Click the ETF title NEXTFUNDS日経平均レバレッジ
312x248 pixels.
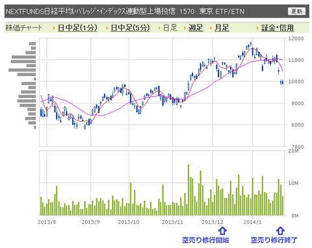pos(90,11)
